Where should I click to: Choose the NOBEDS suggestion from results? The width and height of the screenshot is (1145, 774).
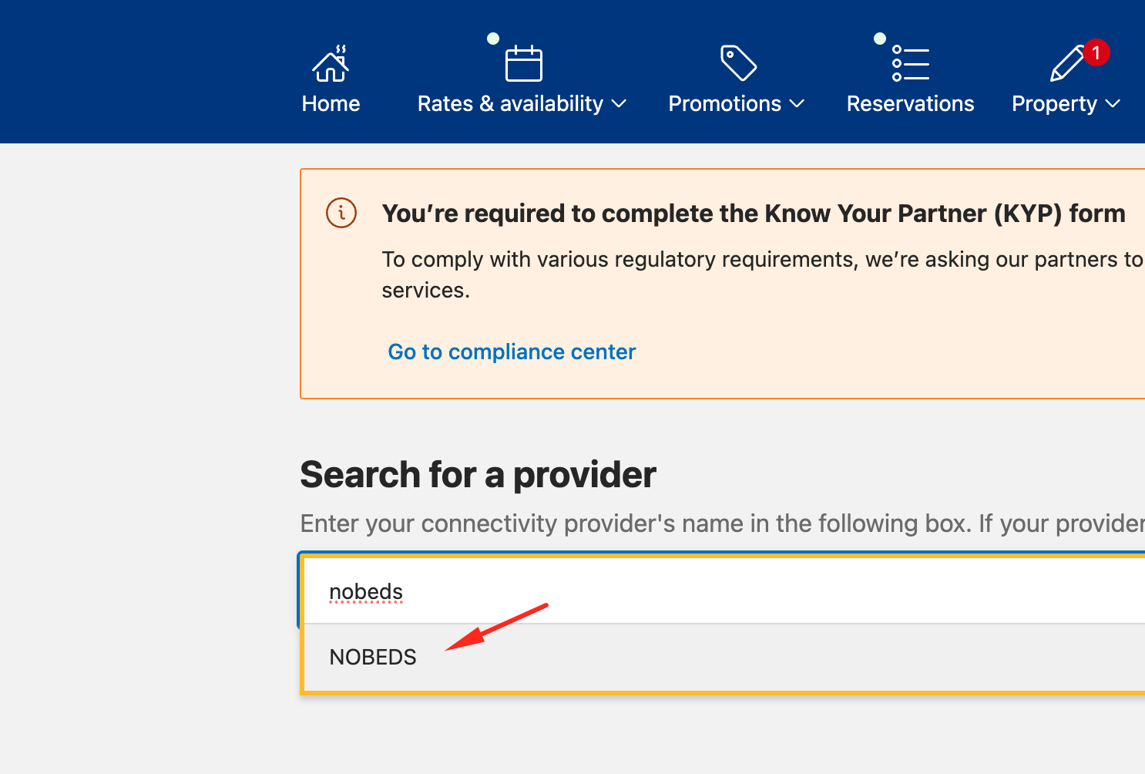[373, 657]
